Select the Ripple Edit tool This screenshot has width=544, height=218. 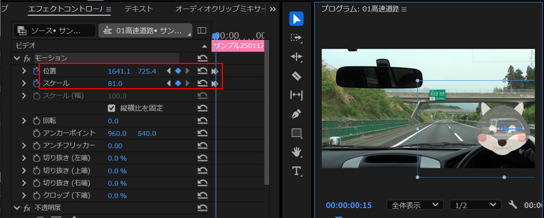point(296,57)
